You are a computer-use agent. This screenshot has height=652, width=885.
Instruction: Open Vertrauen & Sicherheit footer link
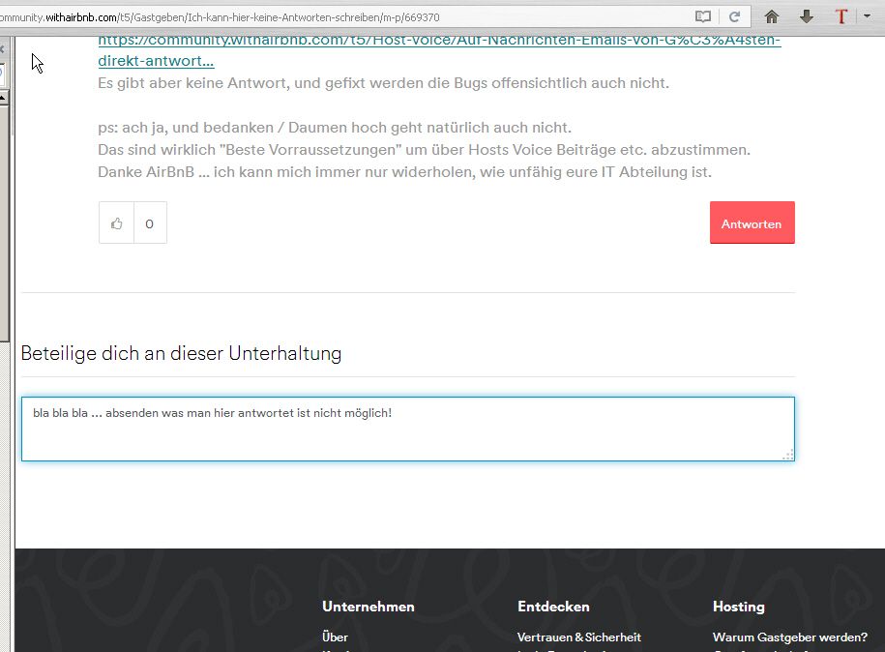[x=578, y=637]
